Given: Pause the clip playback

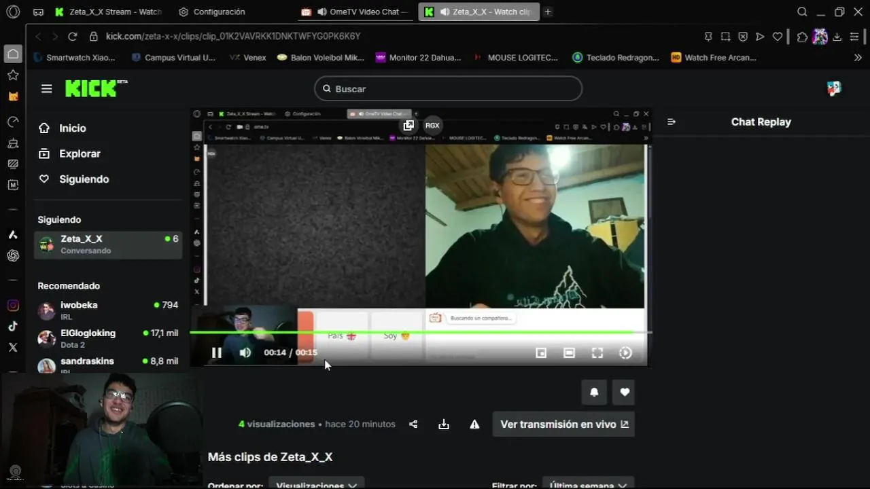Looking at the screenshot, I should coord(217,352).
